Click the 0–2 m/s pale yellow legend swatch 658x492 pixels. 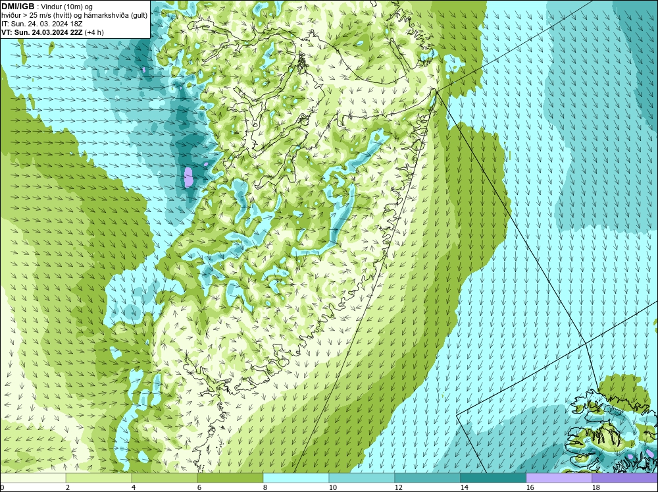(33, 478)
